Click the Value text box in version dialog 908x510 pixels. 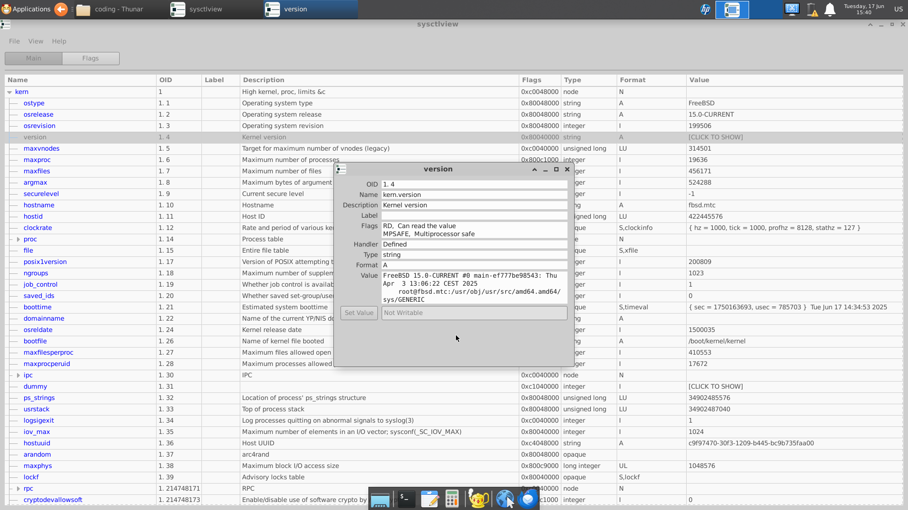tap(474, 287)
